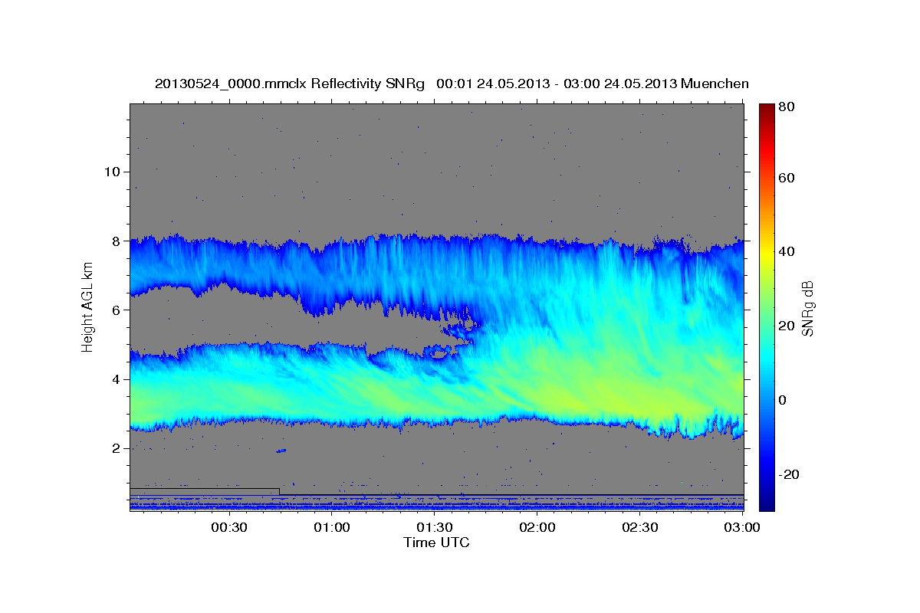
Task: Click the 03:00 time tick label
Action: pyautogui.click(x=743, y=528)
